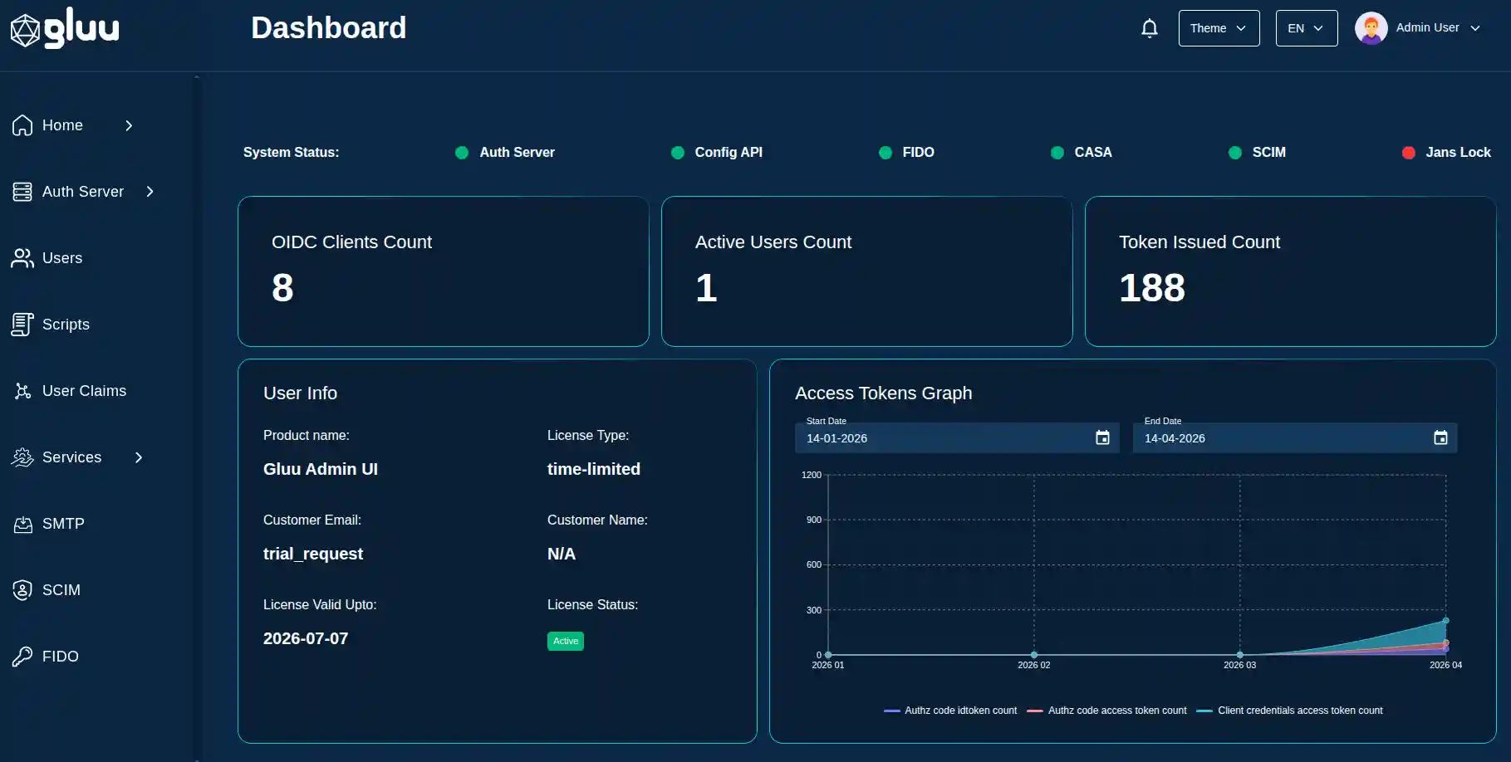Click the SMTP inbox icon in sidebar
Viewport: 1511px width, 762px height.
pyautogui.click(x=22, y=524)
